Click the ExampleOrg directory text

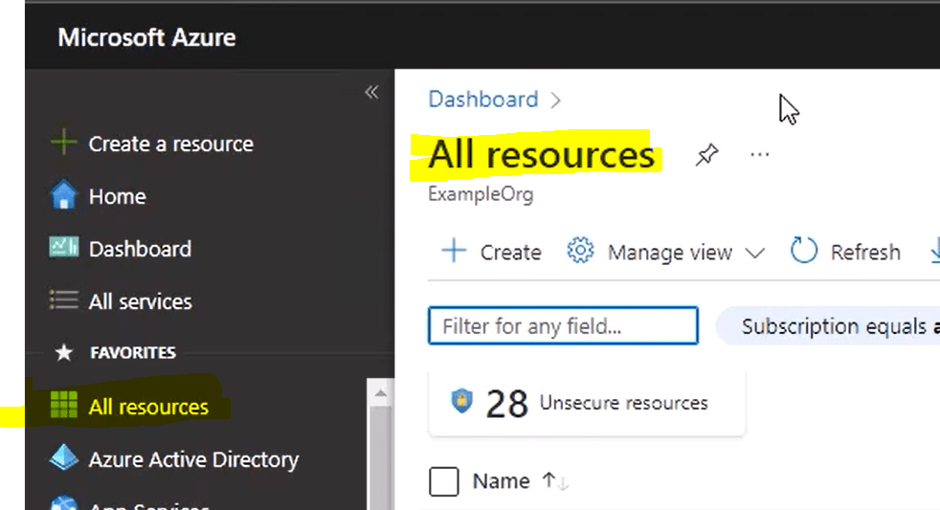coord(481,194)
